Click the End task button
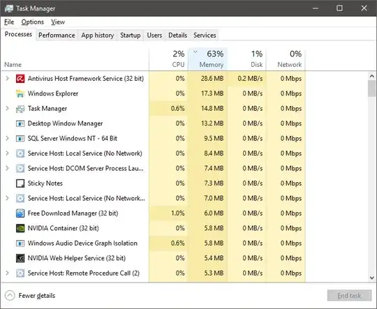377x309 pixels. tap(349, 296)
